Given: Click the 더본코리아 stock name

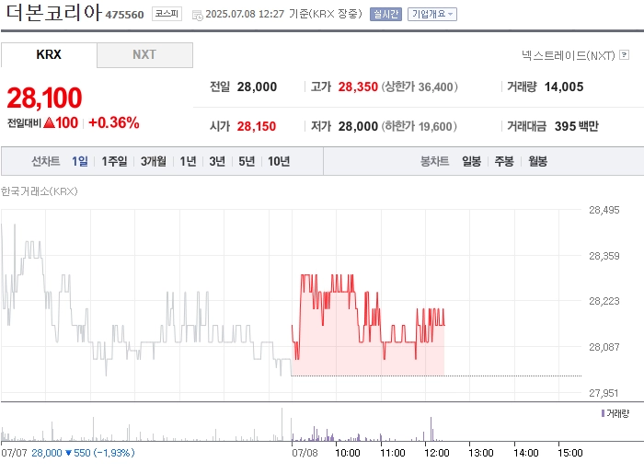Looking at the screenshot, I should click(53, 12).
